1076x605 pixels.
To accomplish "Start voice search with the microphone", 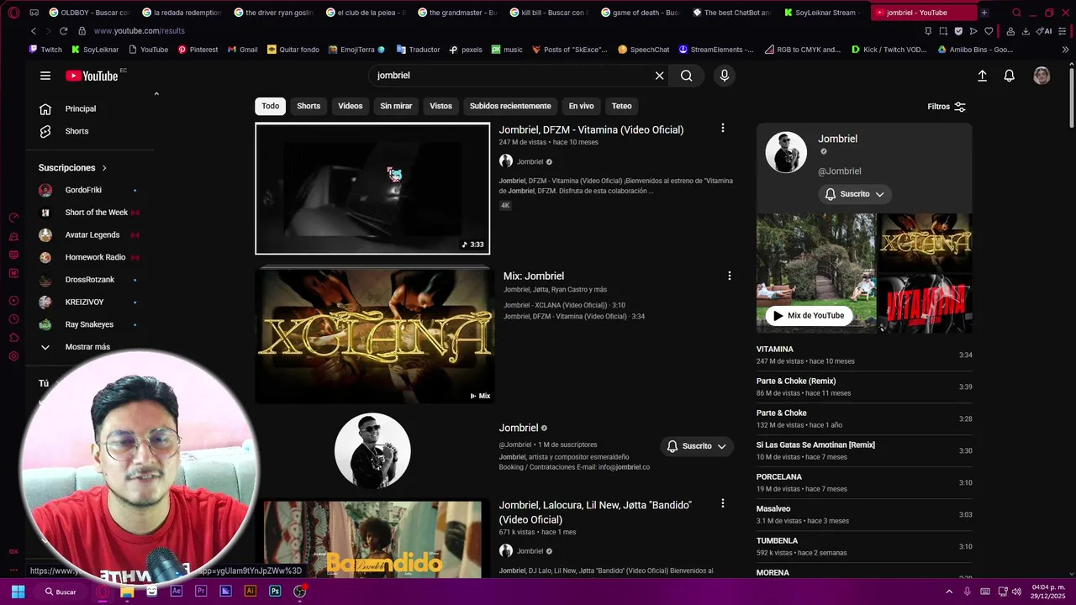I will (x=725, y=76).
